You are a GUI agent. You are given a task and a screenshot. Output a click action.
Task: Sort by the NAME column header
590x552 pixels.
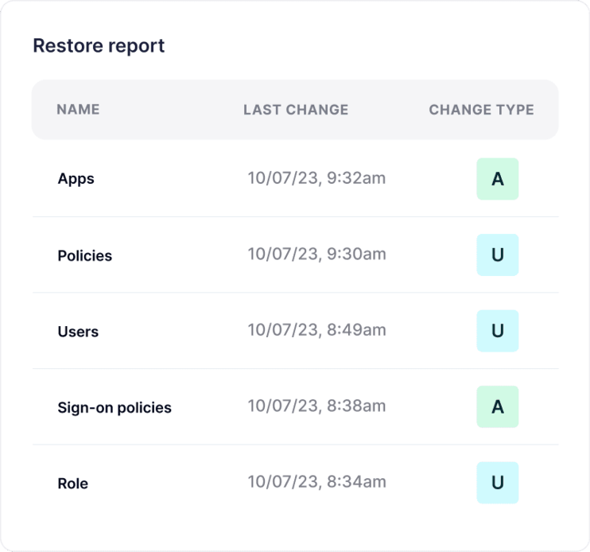pyautogui.click(x=78, y=110)
